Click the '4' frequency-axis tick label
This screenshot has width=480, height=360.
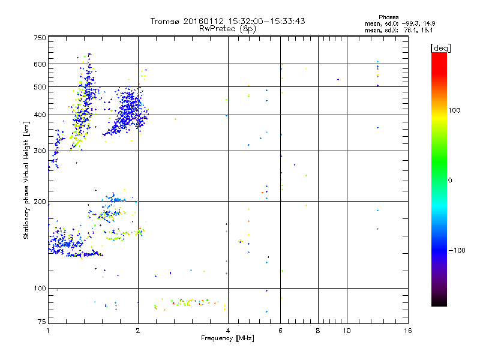[x=228, y=331]
